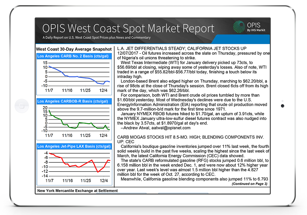Click the 'Los Angeles CARB No. 2 Basis' chart header
The image size is (307, 215).
tap(74, 56)
